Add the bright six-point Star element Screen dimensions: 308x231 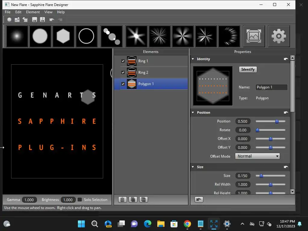click(x=136, y=36)
